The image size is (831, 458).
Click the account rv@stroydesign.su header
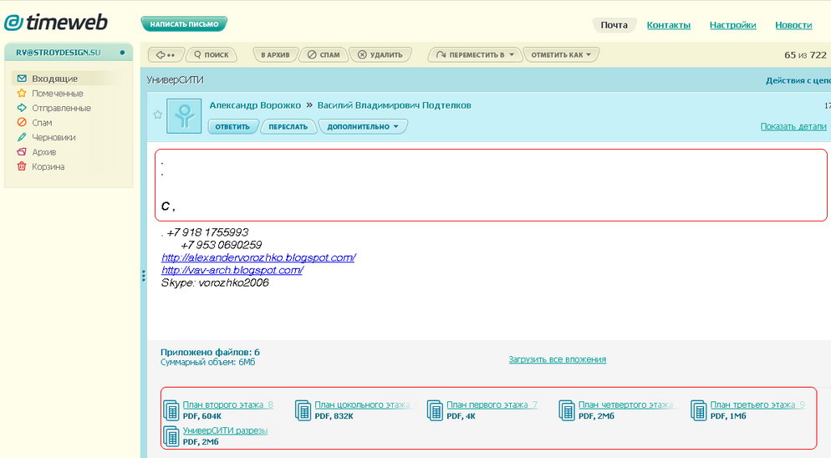[69, 53]
